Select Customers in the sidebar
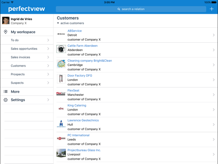The image size is (218, 164). (x=27, y=66)
